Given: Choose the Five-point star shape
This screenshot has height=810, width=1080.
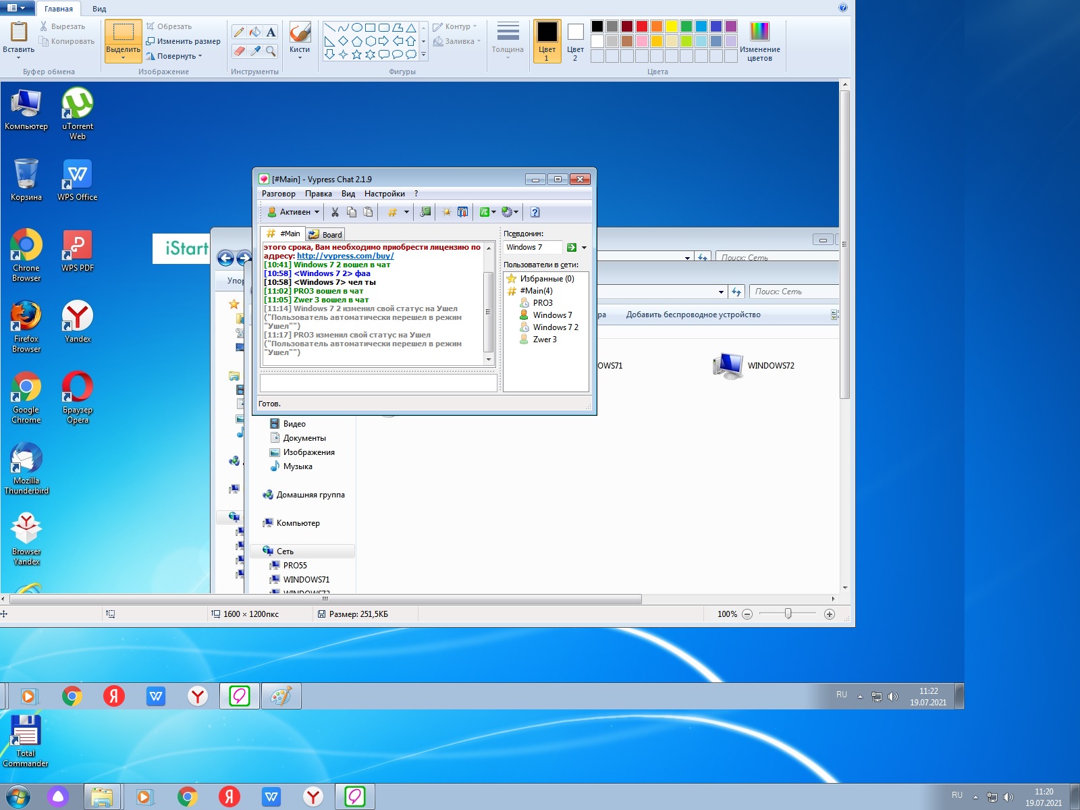Looking at the screenshot, I should pyautogui.click(x=357, y=54).
